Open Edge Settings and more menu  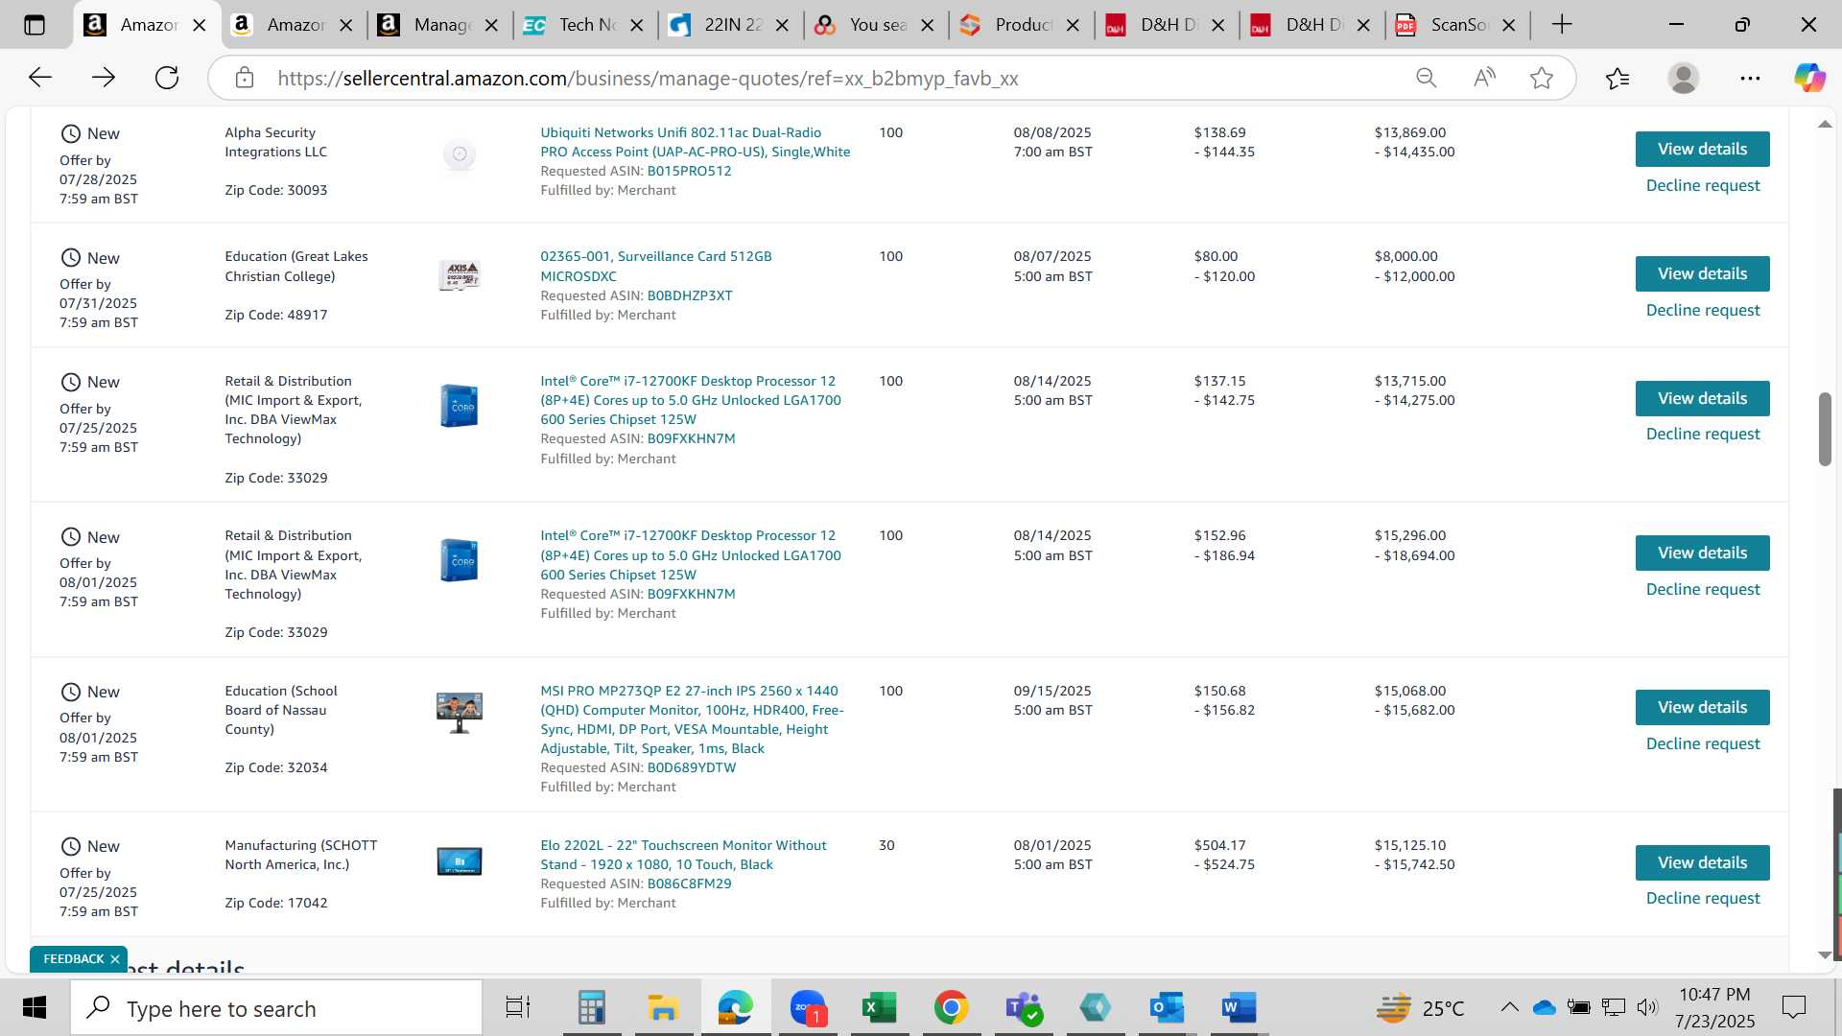(x=1750, y=78)
